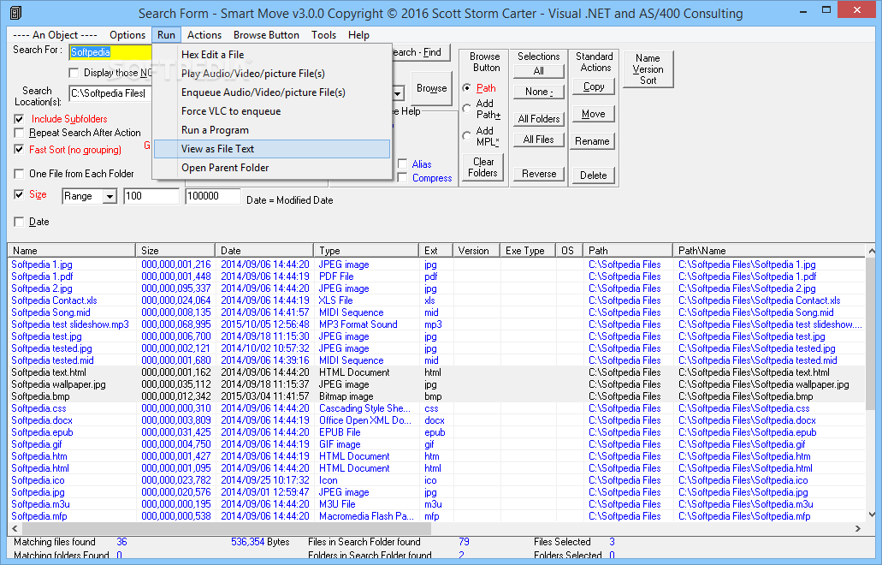Sort by the Date column header
Viewport: 882px width, 565px height.
click(264, 251)
